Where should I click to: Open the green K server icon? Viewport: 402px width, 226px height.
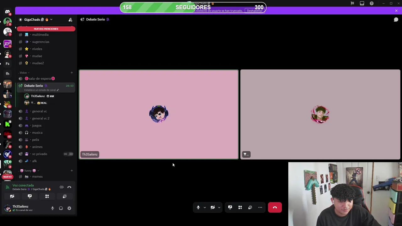point(8,124)
